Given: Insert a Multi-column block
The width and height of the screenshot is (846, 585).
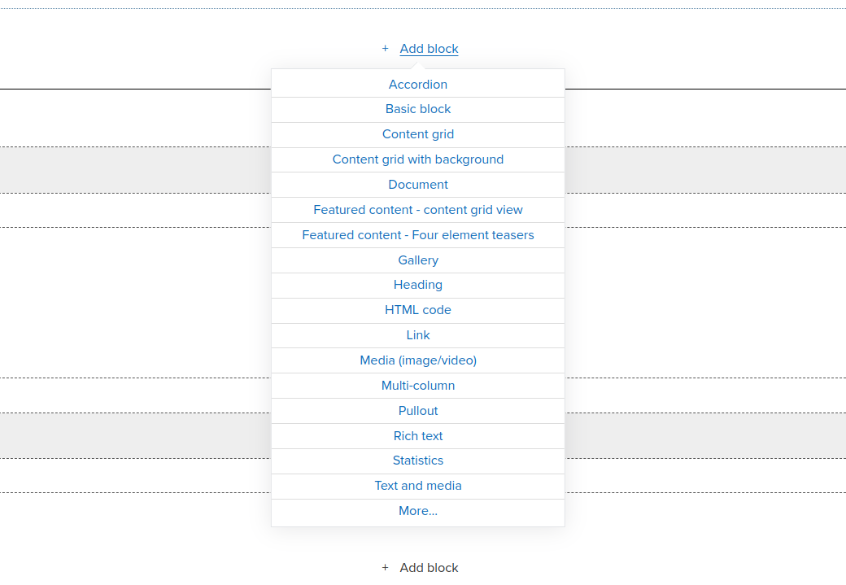Looking at the screenshot, I should point(418,385).
